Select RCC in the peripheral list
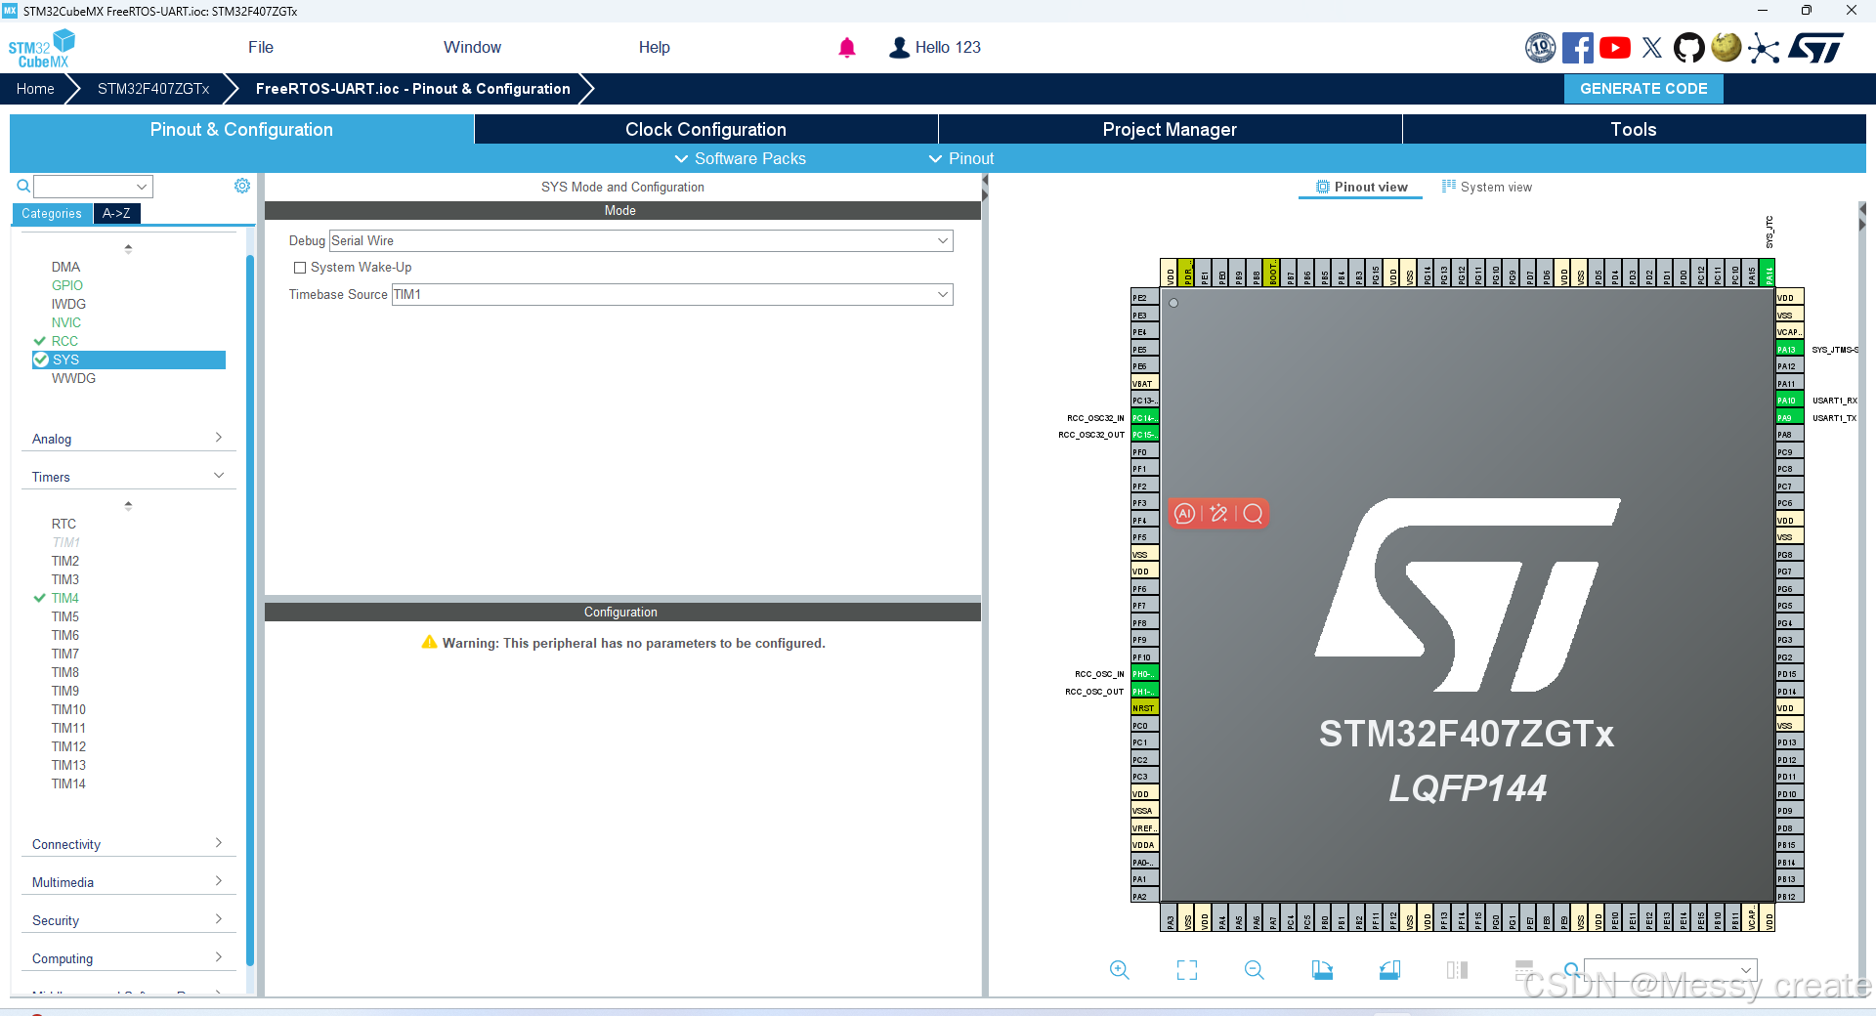This screenshot has width=1876, height=1016. pos(64,341)
